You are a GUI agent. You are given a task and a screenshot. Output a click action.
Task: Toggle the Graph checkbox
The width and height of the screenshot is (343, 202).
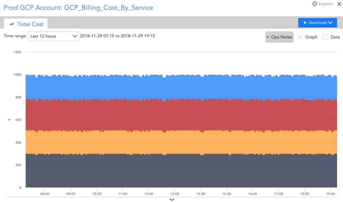[300, 37]
